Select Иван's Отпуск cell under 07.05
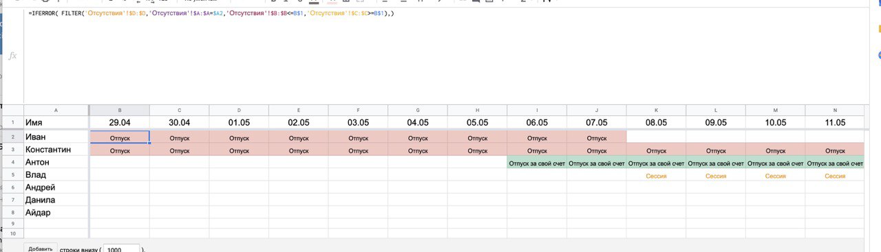 pyautogui.click(x=597, y=137)
